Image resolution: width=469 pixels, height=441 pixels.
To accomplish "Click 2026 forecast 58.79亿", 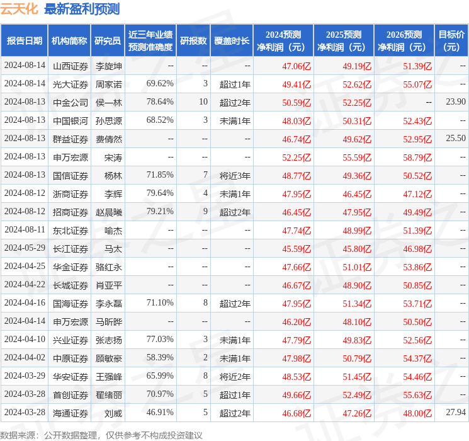I will [417, 157].
